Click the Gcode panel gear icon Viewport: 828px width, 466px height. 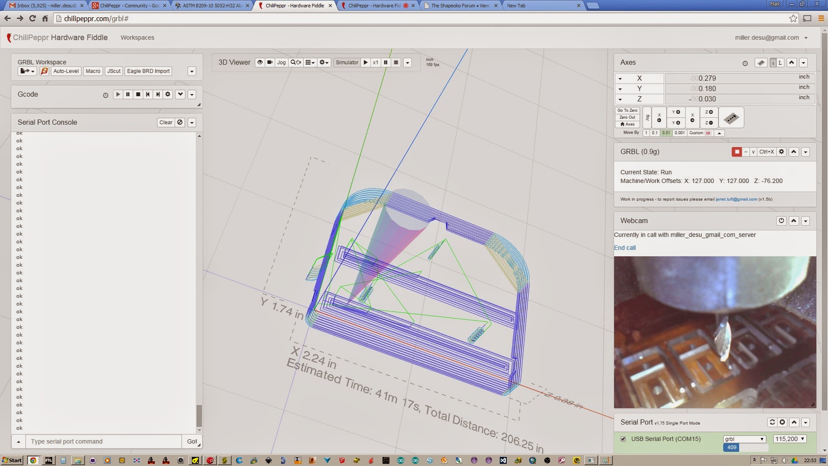168,94
